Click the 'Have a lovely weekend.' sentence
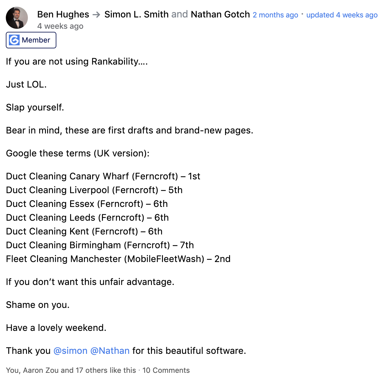The height and width of the screenshot is (382, 392). point(56,328)
